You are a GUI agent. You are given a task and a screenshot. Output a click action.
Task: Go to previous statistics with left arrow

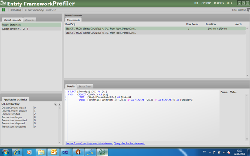55,104
